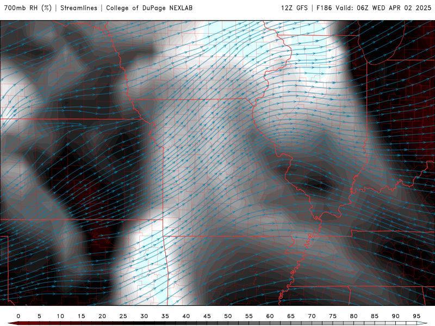Select the "80" color scale label
The width and height of the screenshot is (435, 326).
coord(354,316)
